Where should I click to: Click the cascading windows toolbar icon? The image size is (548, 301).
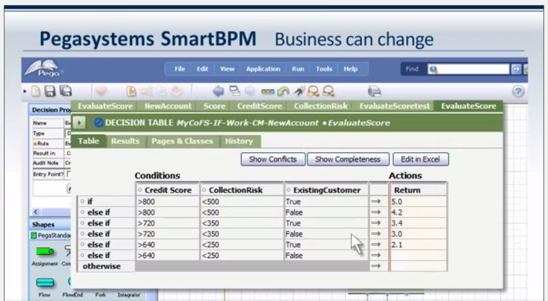tap(235, 91)
